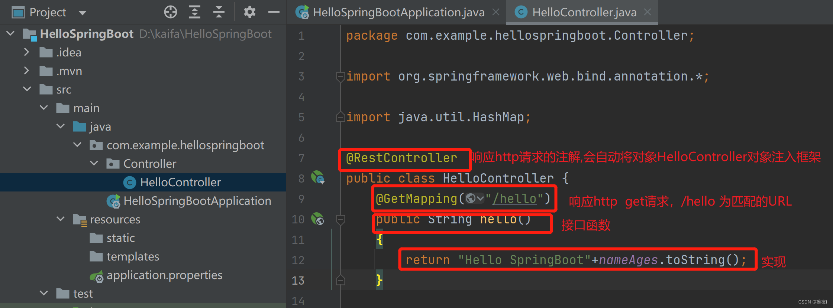
Task: Select the HelloSpringBoot project root
Action: (x=87, y=34)
